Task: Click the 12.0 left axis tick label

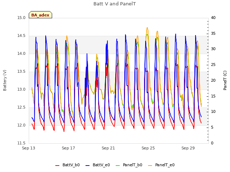Action: pyautogui.click(x=22, y=125)
